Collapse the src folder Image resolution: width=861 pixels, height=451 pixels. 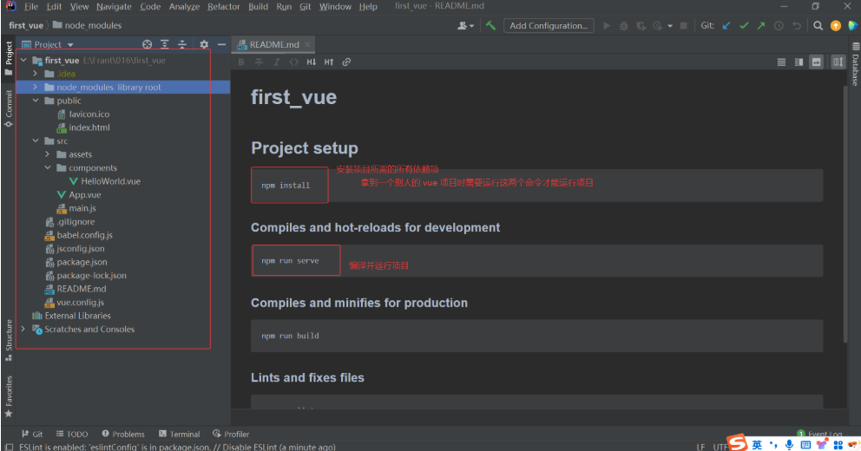[x=36, y=141]
